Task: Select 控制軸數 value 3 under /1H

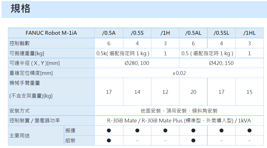Action: point(165,43)
